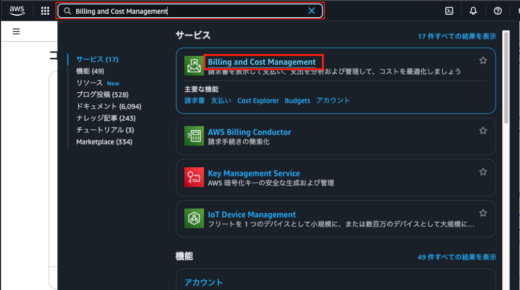Viewport: 520px width, 290px height.
Task: Toggle the hamburger side navigation menu
Action: [x=16, y=31]
